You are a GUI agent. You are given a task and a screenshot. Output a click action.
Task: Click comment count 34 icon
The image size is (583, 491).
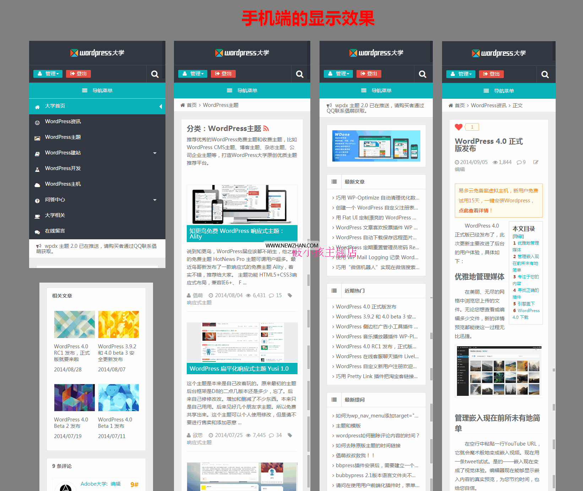point(271,435)
